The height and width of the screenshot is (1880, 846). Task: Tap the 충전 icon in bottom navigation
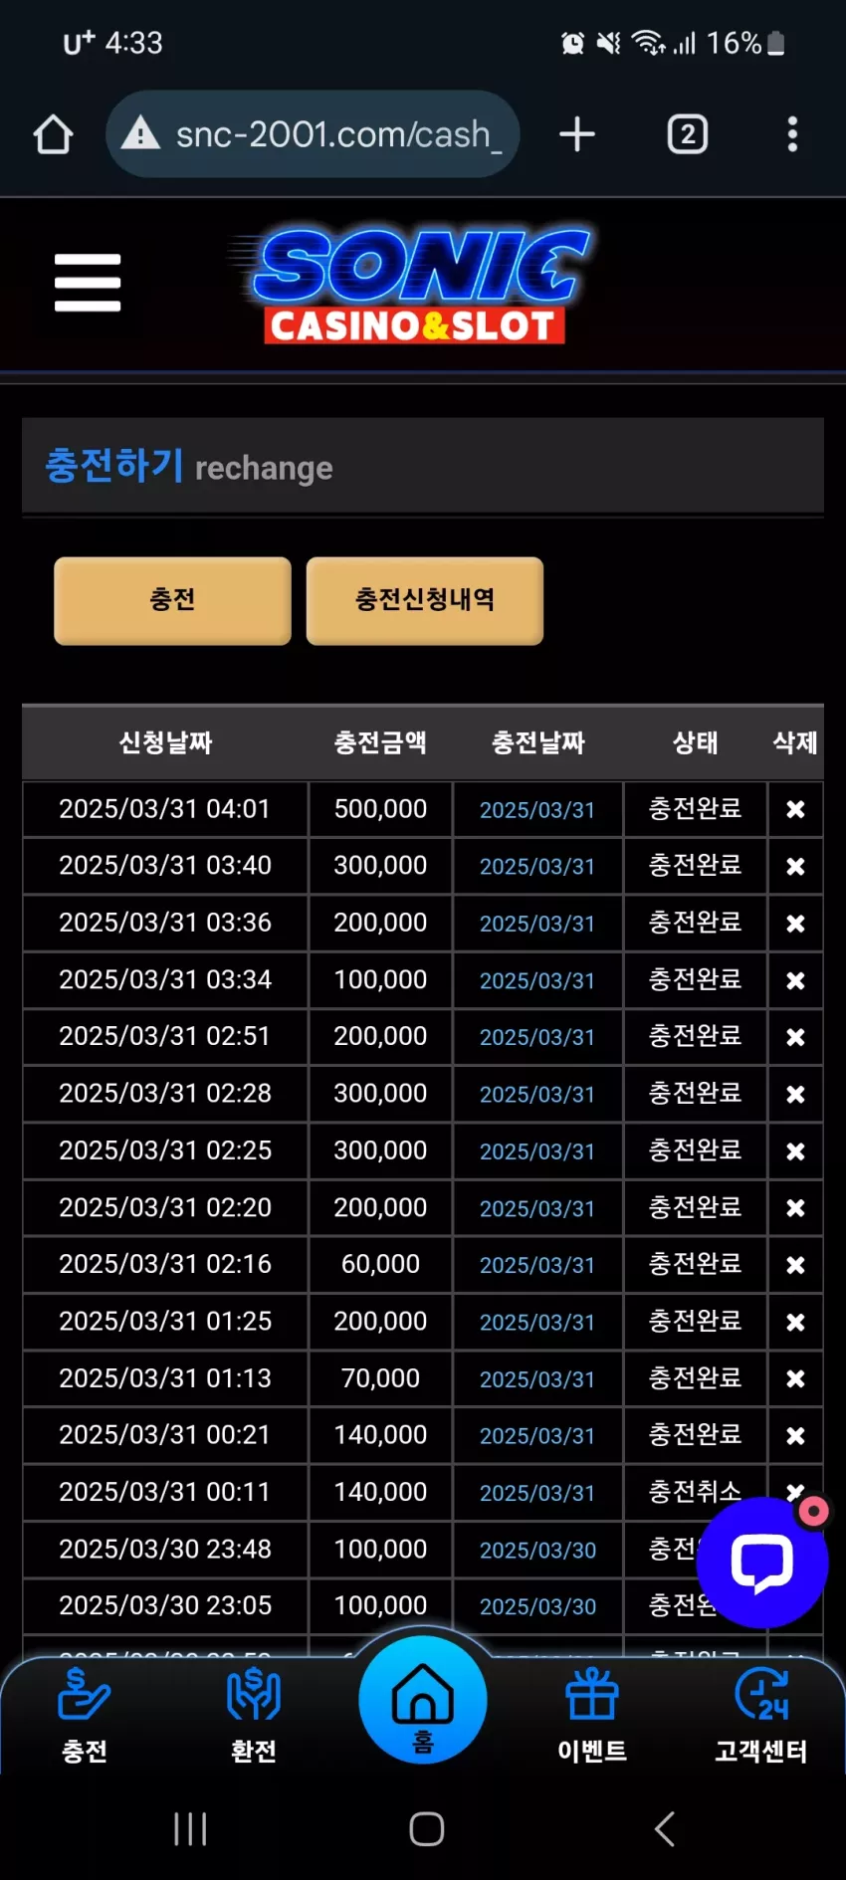[x=85, y=1716]
